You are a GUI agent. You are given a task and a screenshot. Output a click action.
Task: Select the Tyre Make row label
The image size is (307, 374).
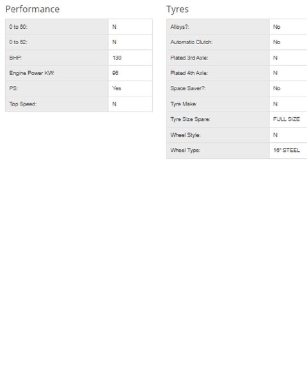(184, 104)
